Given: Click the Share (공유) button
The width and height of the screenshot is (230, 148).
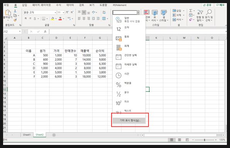Looking at the screenshot, I should 207,5.
